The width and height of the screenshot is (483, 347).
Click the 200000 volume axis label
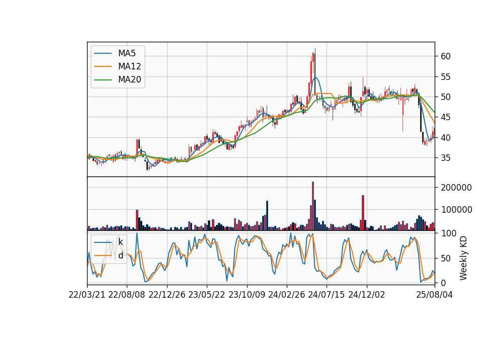coord(456,188)
